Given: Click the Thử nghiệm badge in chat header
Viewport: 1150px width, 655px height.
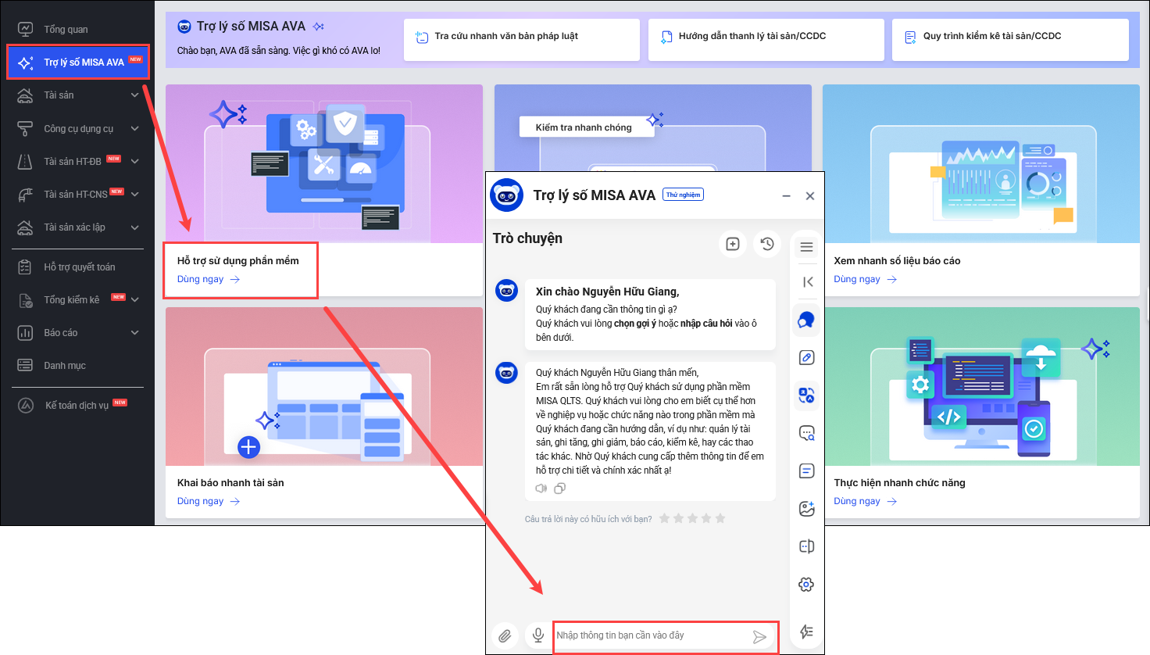Looking at the screenshot, I should click(x=683, y=195).
